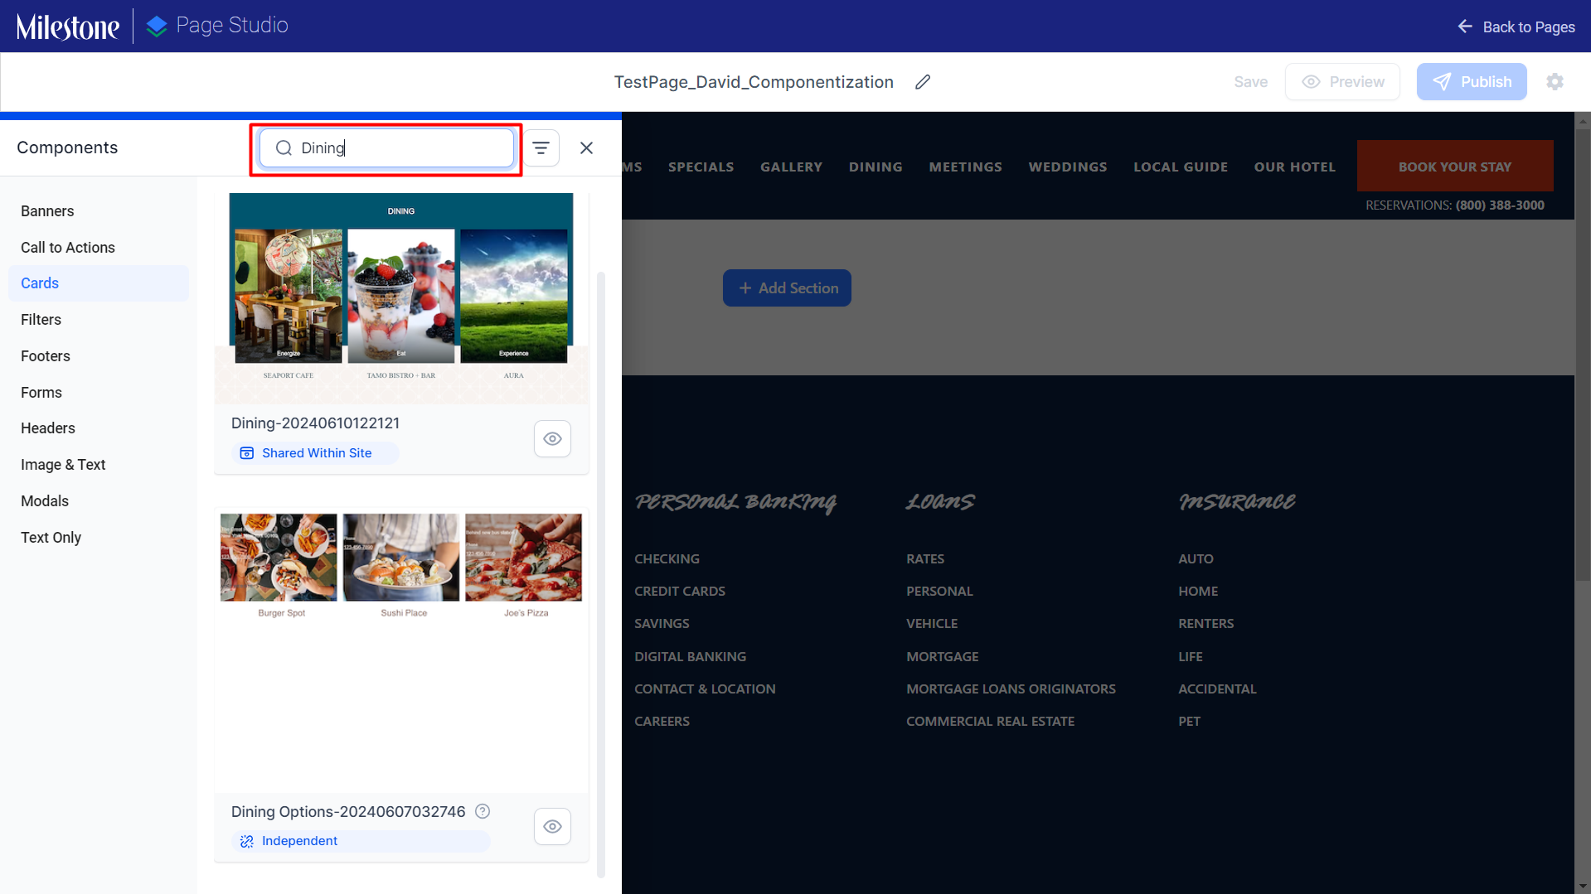
Task: Click the reservations phone number
Action: [x=1500, y=205]
